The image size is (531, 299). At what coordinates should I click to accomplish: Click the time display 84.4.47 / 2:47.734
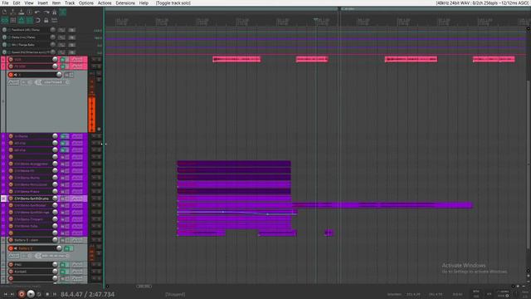click(87, 294)
